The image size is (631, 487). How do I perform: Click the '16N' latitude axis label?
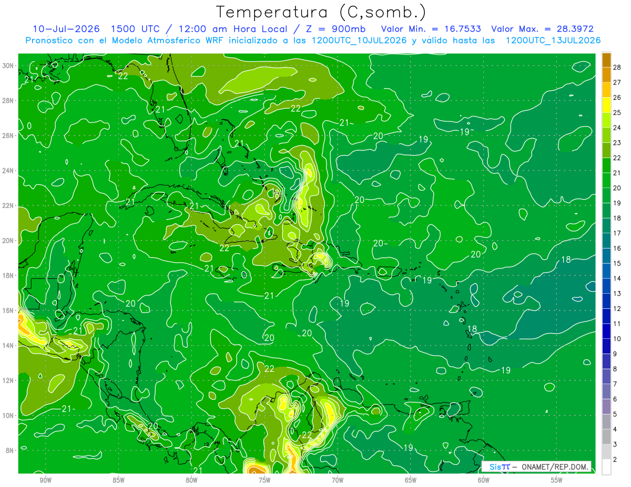click(x=8, y=310)
